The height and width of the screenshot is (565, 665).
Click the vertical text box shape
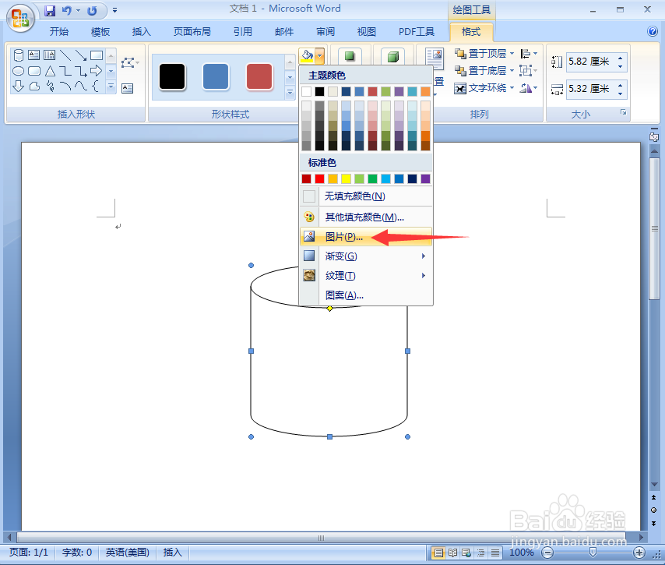coord(50,55)
